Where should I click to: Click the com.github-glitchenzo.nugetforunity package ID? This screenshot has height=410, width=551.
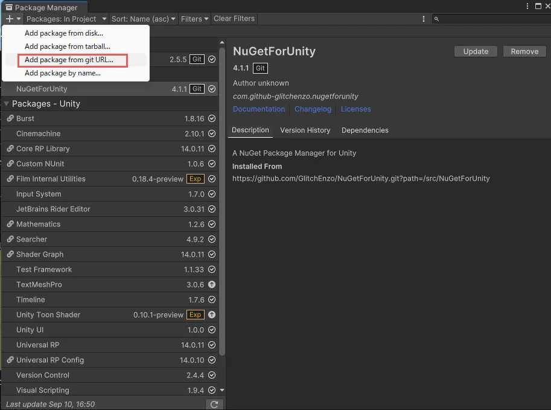click(x=296, y=97)
